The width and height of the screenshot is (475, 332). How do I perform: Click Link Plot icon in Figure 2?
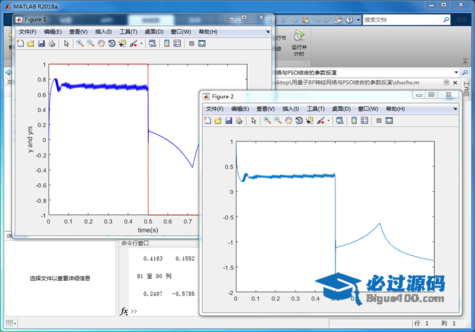click(339, 121)
